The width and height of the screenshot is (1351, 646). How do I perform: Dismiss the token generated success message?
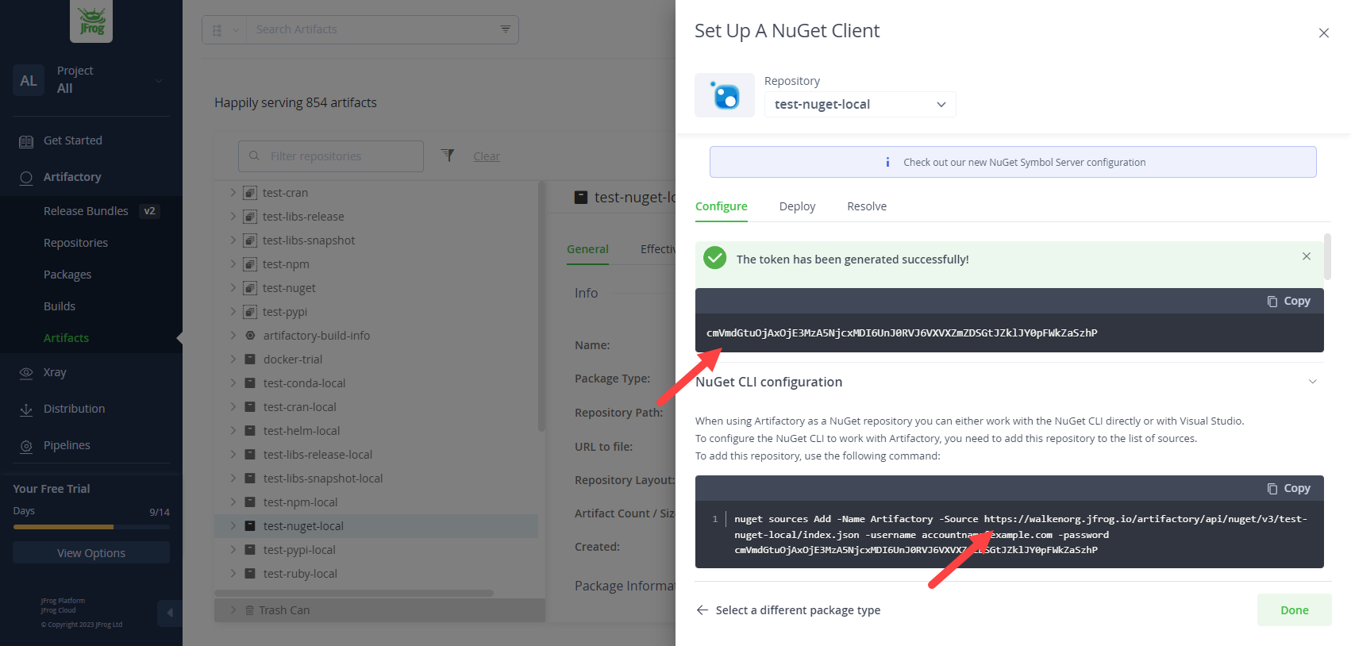[1307, 256]
